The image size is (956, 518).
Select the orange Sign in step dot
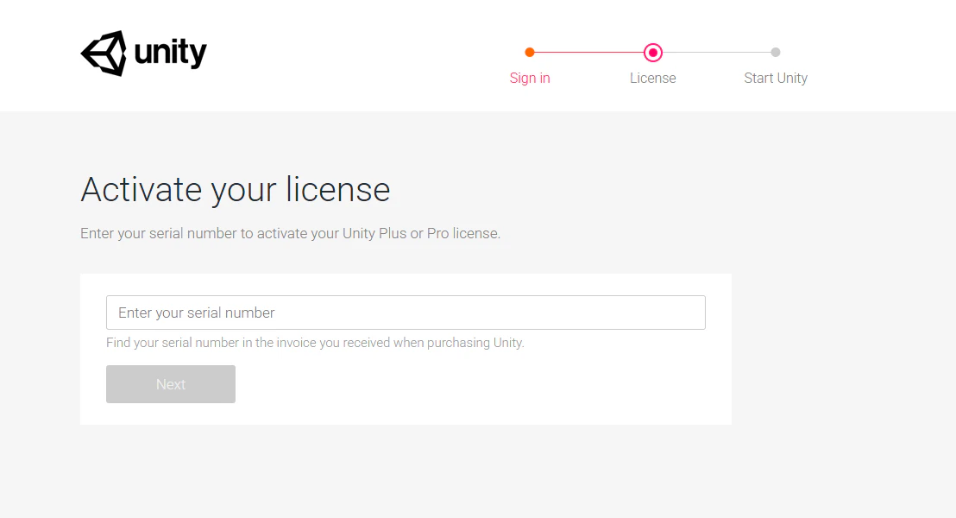tap(530, 53)
